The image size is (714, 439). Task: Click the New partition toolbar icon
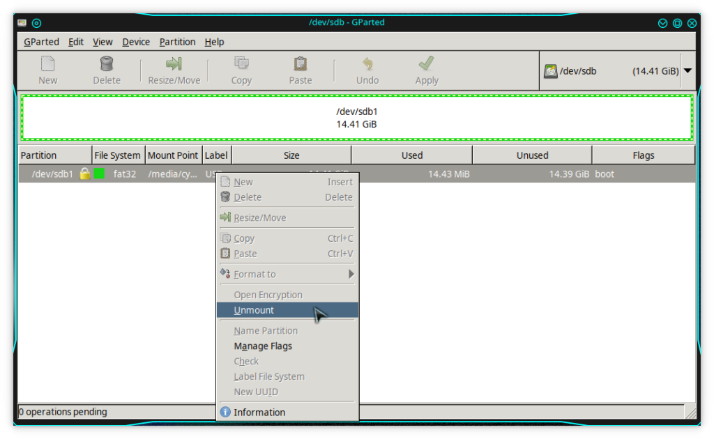47,65
